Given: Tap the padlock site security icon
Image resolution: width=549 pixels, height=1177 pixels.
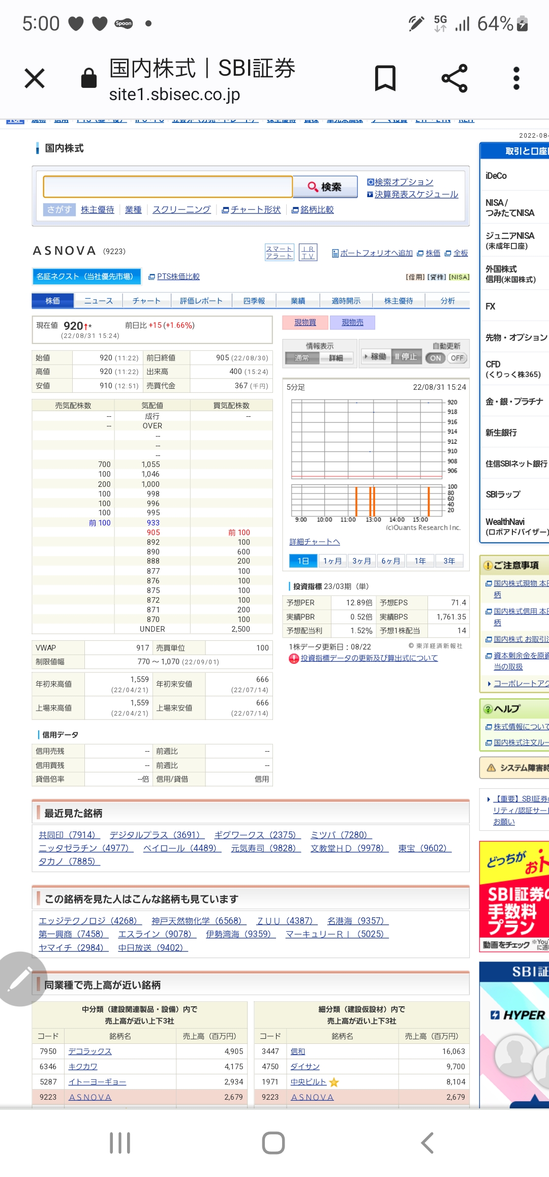Looking at the screenshot, I should [x=89, y=78].
